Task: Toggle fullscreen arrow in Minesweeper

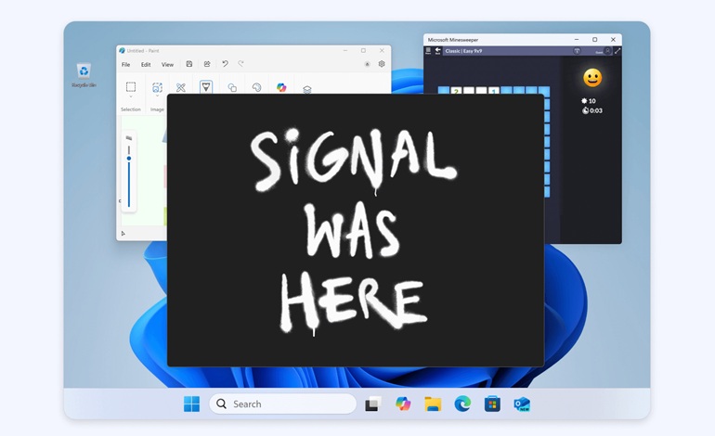Action: coord(617,51)
